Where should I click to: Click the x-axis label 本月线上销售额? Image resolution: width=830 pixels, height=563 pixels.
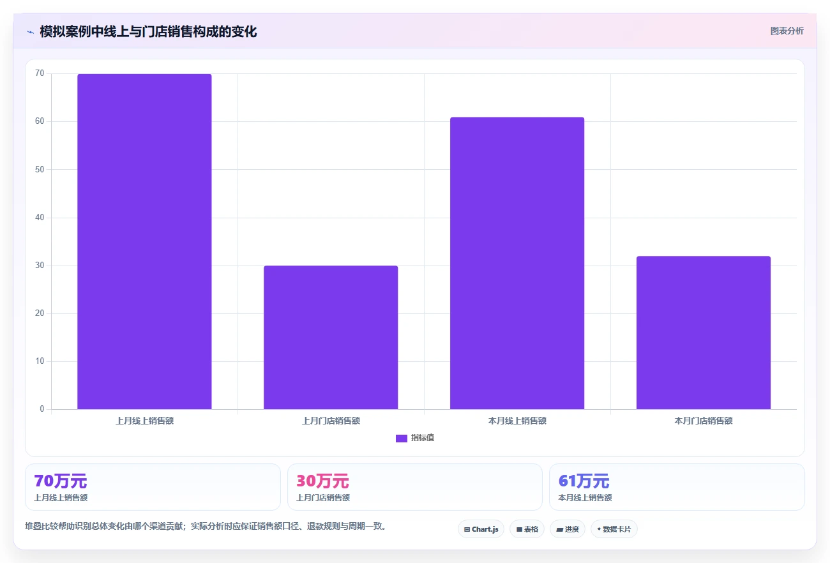click(x=517, y=421)
